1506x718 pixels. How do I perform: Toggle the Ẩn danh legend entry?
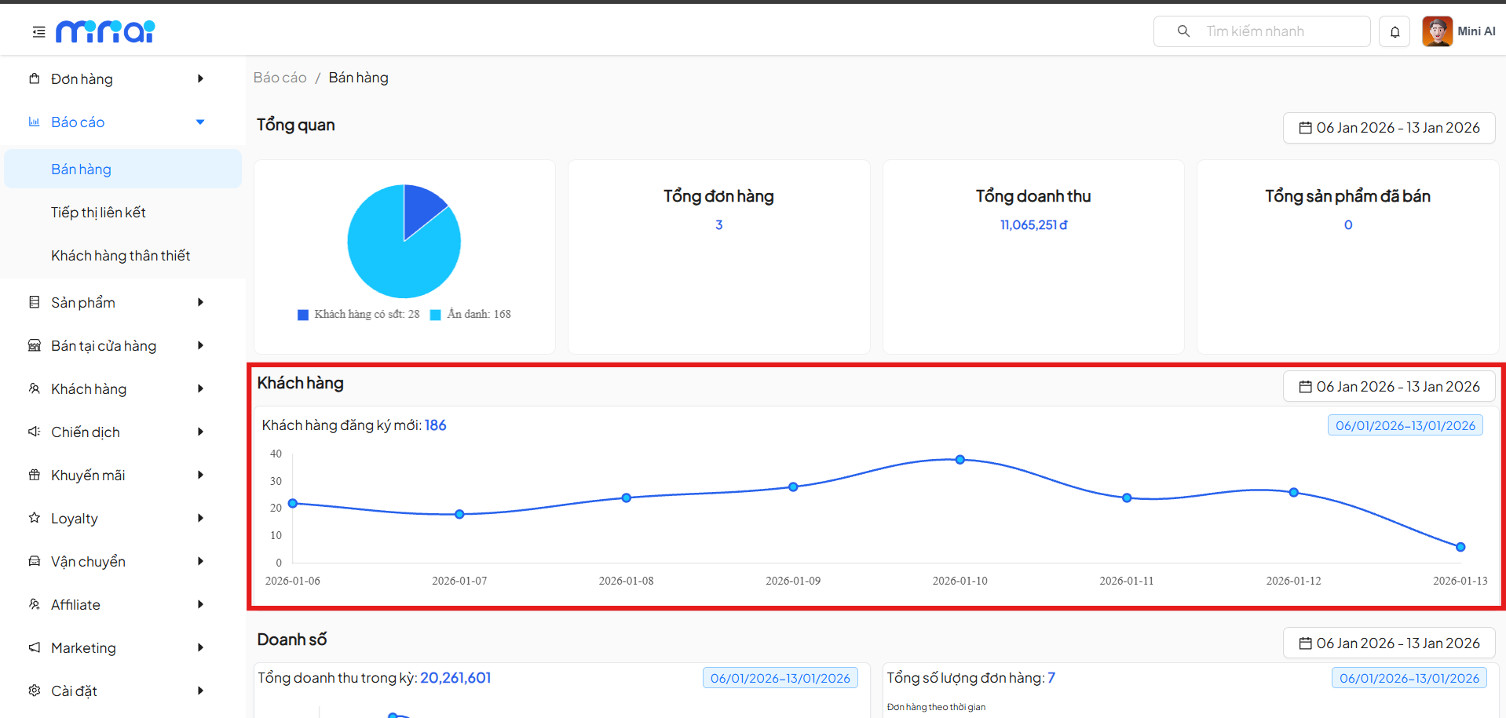click(x=471, y=315)
